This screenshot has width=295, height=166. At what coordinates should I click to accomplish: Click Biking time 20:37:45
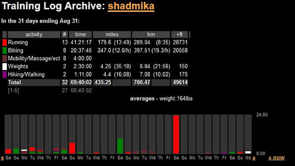[81, 50]
